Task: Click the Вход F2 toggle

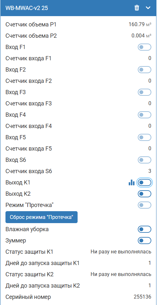Action: tap(145, 70)
